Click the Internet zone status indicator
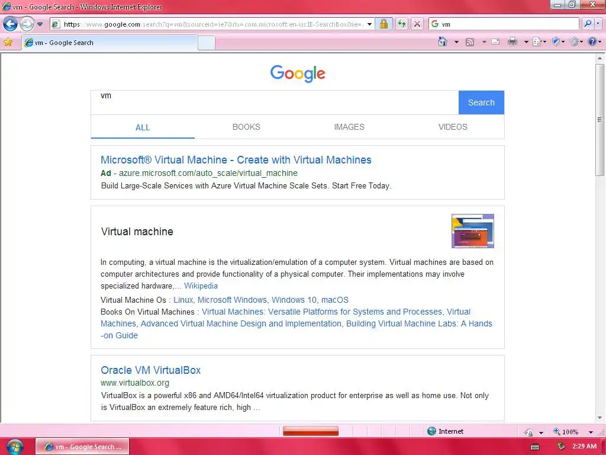Screen dimensions: 606x455 point(445,431)
